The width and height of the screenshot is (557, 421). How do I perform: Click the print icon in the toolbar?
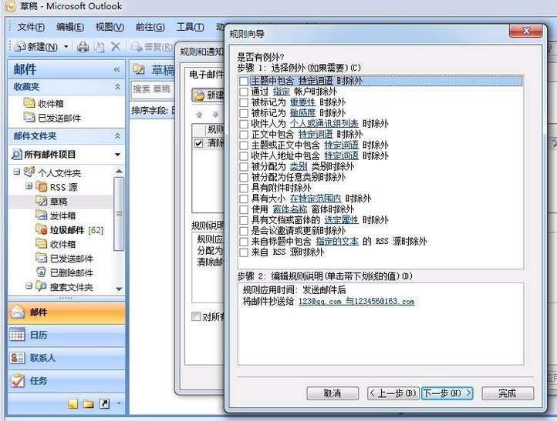pyautogui.click(x=83, y=47)
